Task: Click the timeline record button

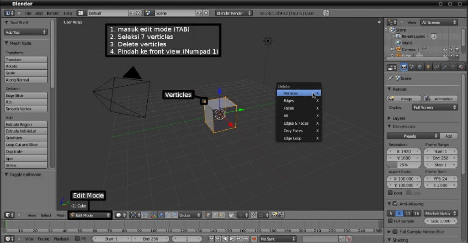Action: click(x=254, y=239)
